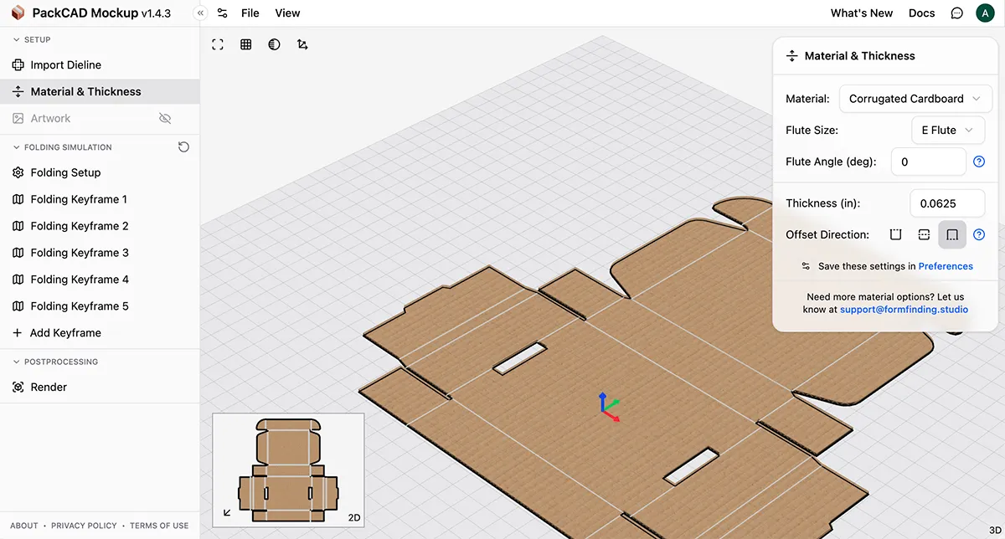Collapse the POSTPROCESSING section
1005x539 pixels.
pyautogui.click(x=55, y=362)
